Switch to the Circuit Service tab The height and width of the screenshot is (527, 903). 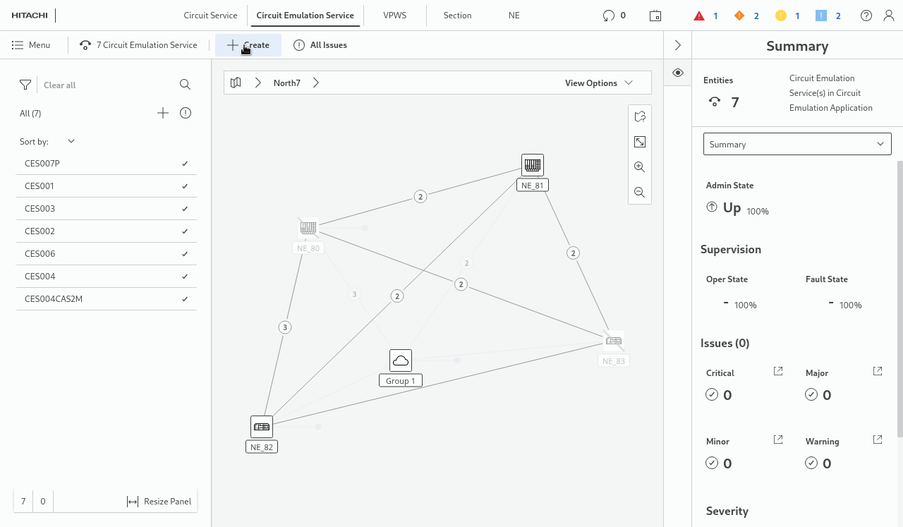(x=210, y=16)
